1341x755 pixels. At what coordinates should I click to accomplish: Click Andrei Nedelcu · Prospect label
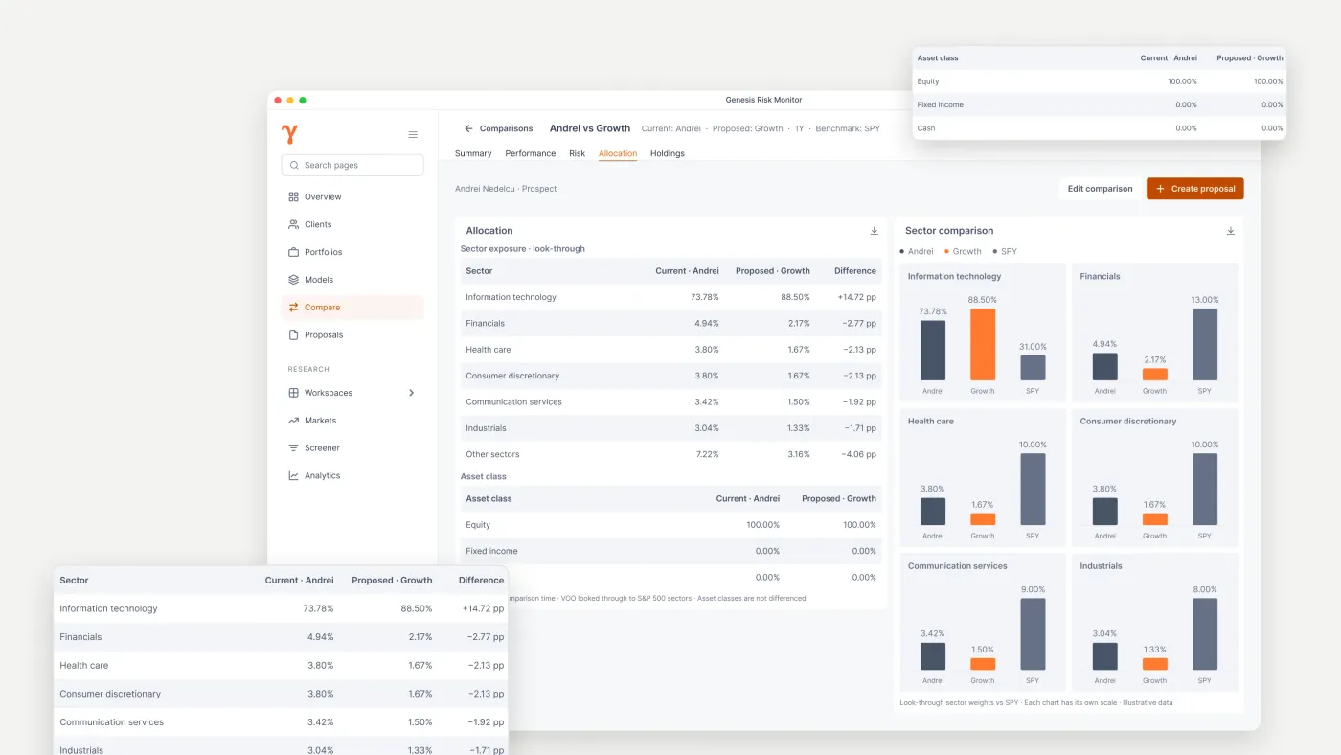tap(506, 189)
